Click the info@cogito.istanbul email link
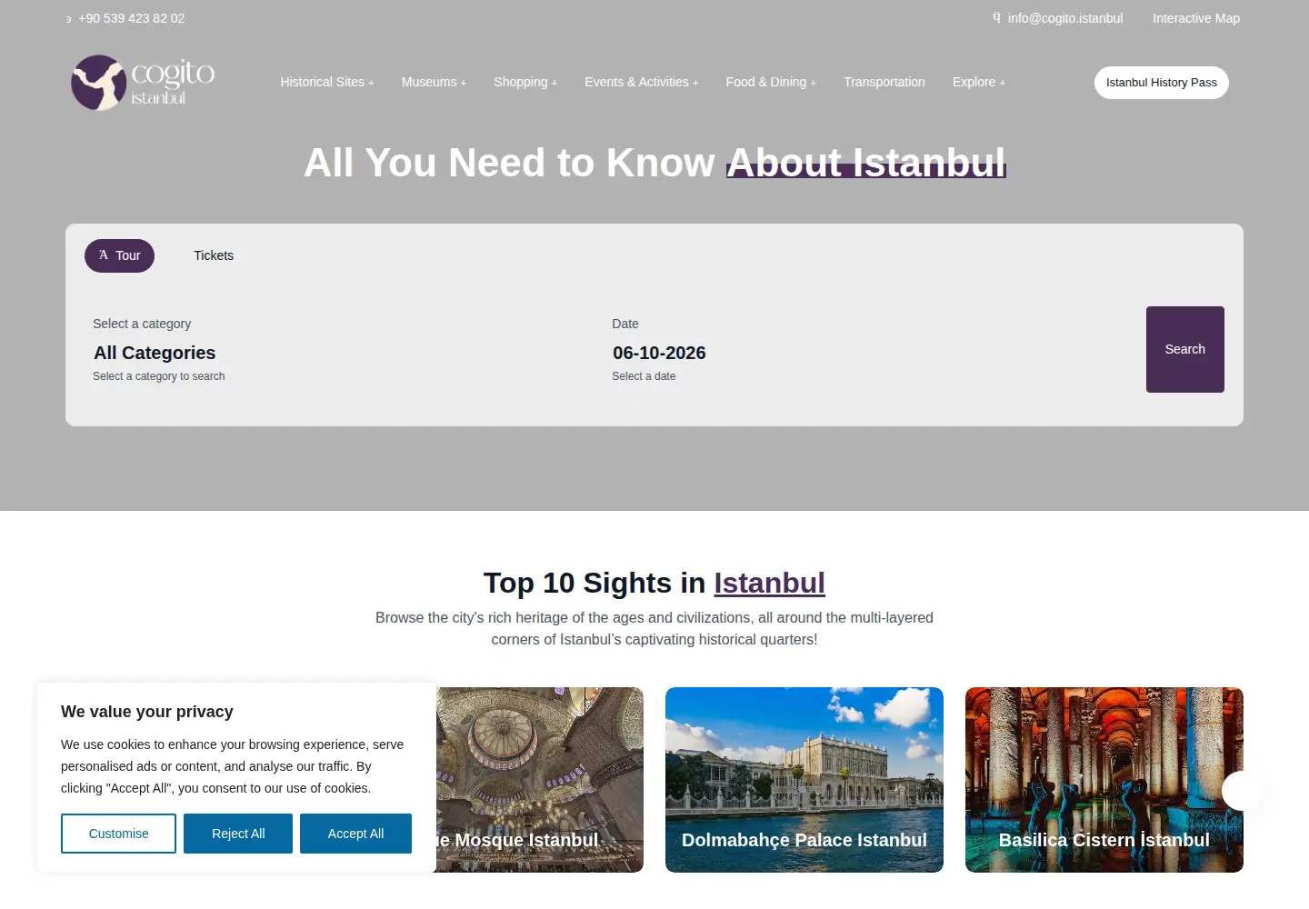Viewport: 1309px width, 909px height. (x=1065, y=18)
